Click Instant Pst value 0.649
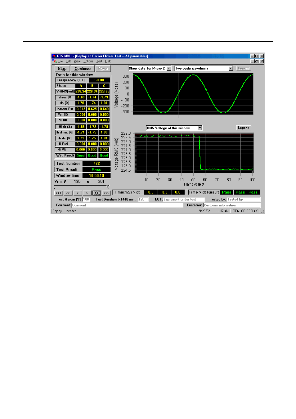This screenshot has width=296, height=419. coord(104,109)
